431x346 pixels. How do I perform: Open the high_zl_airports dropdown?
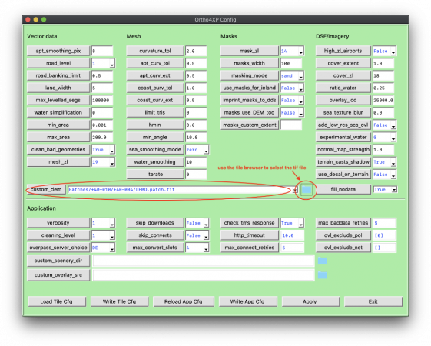click(393, 52)
